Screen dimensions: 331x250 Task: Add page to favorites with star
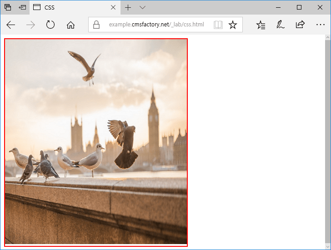(x=233, y=25)
